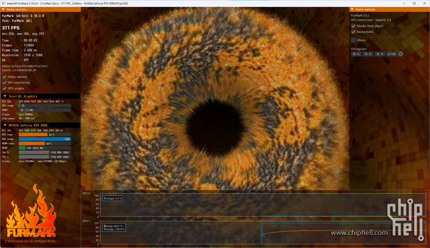Turn off the GPU graphs checkbox

pos(4,88)
